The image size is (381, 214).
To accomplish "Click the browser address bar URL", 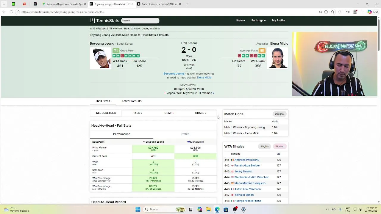I will coord(63,12).
